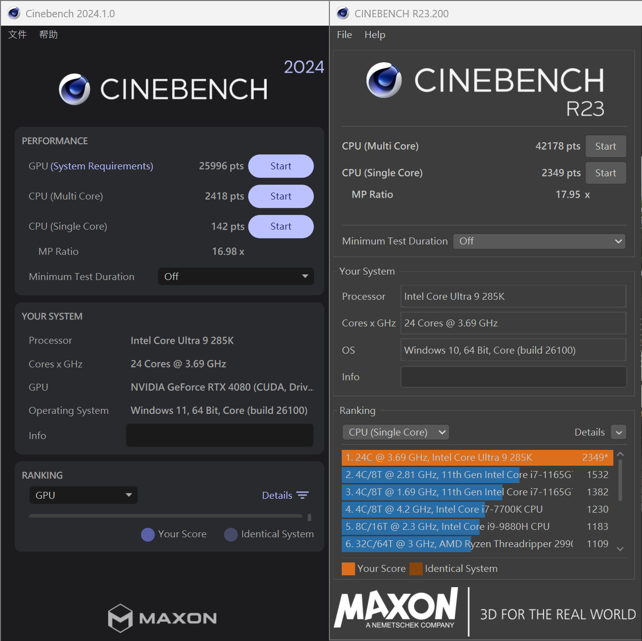The height and width of the screenshot is (641, 642).
Task: Click Windows 11, 64 Bit operating system text
Action: coord(219,410)
